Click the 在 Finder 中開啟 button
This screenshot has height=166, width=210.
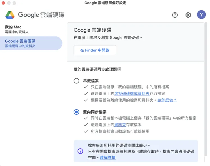(95, 50)
